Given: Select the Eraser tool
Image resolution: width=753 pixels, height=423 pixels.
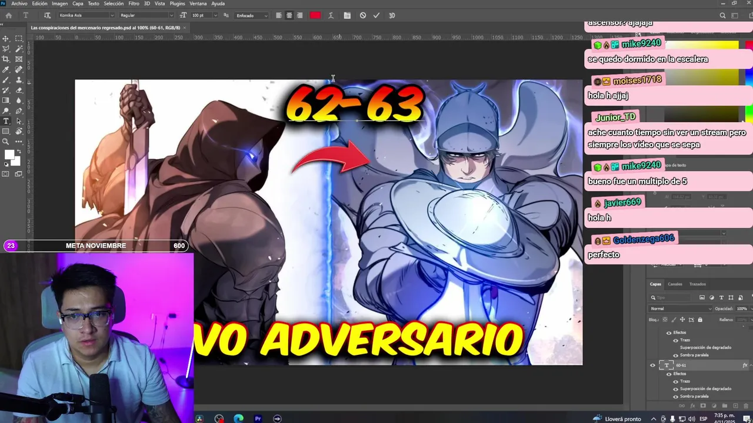Looking at the screenshot, I should click(x=19, y=90).
